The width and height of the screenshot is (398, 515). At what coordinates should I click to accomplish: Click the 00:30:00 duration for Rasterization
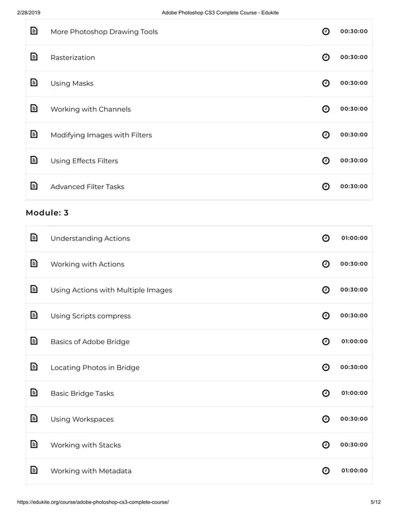354,57
